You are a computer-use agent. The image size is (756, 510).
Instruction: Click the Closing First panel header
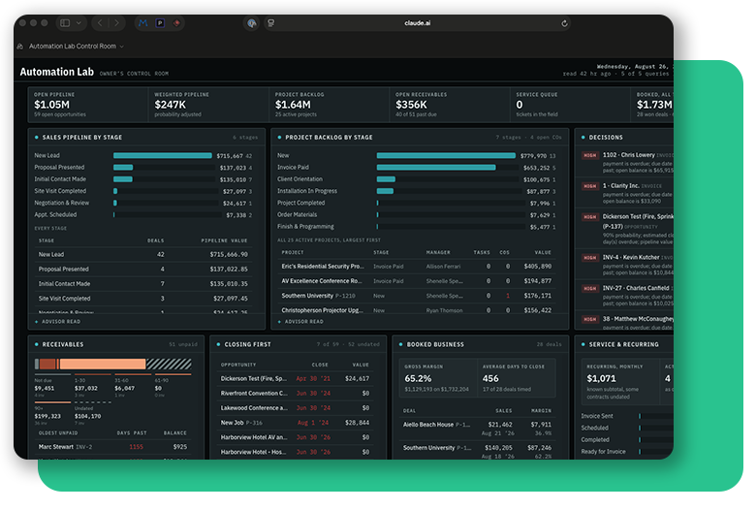point(247,344)
